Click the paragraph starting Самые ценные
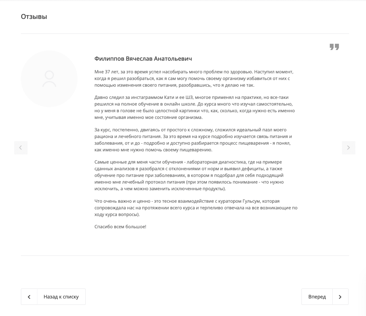 pos(189,176)
